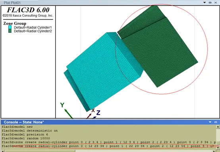Close the Plot Plot01 pane
220x152 pixels.
[x=216, y=2]
